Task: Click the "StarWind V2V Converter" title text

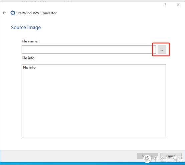Action: coord(36,13)
